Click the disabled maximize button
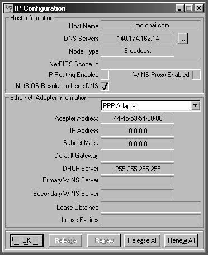Image resolution: width=208 pixels, height=255 pixels. (x=188, y=8)
